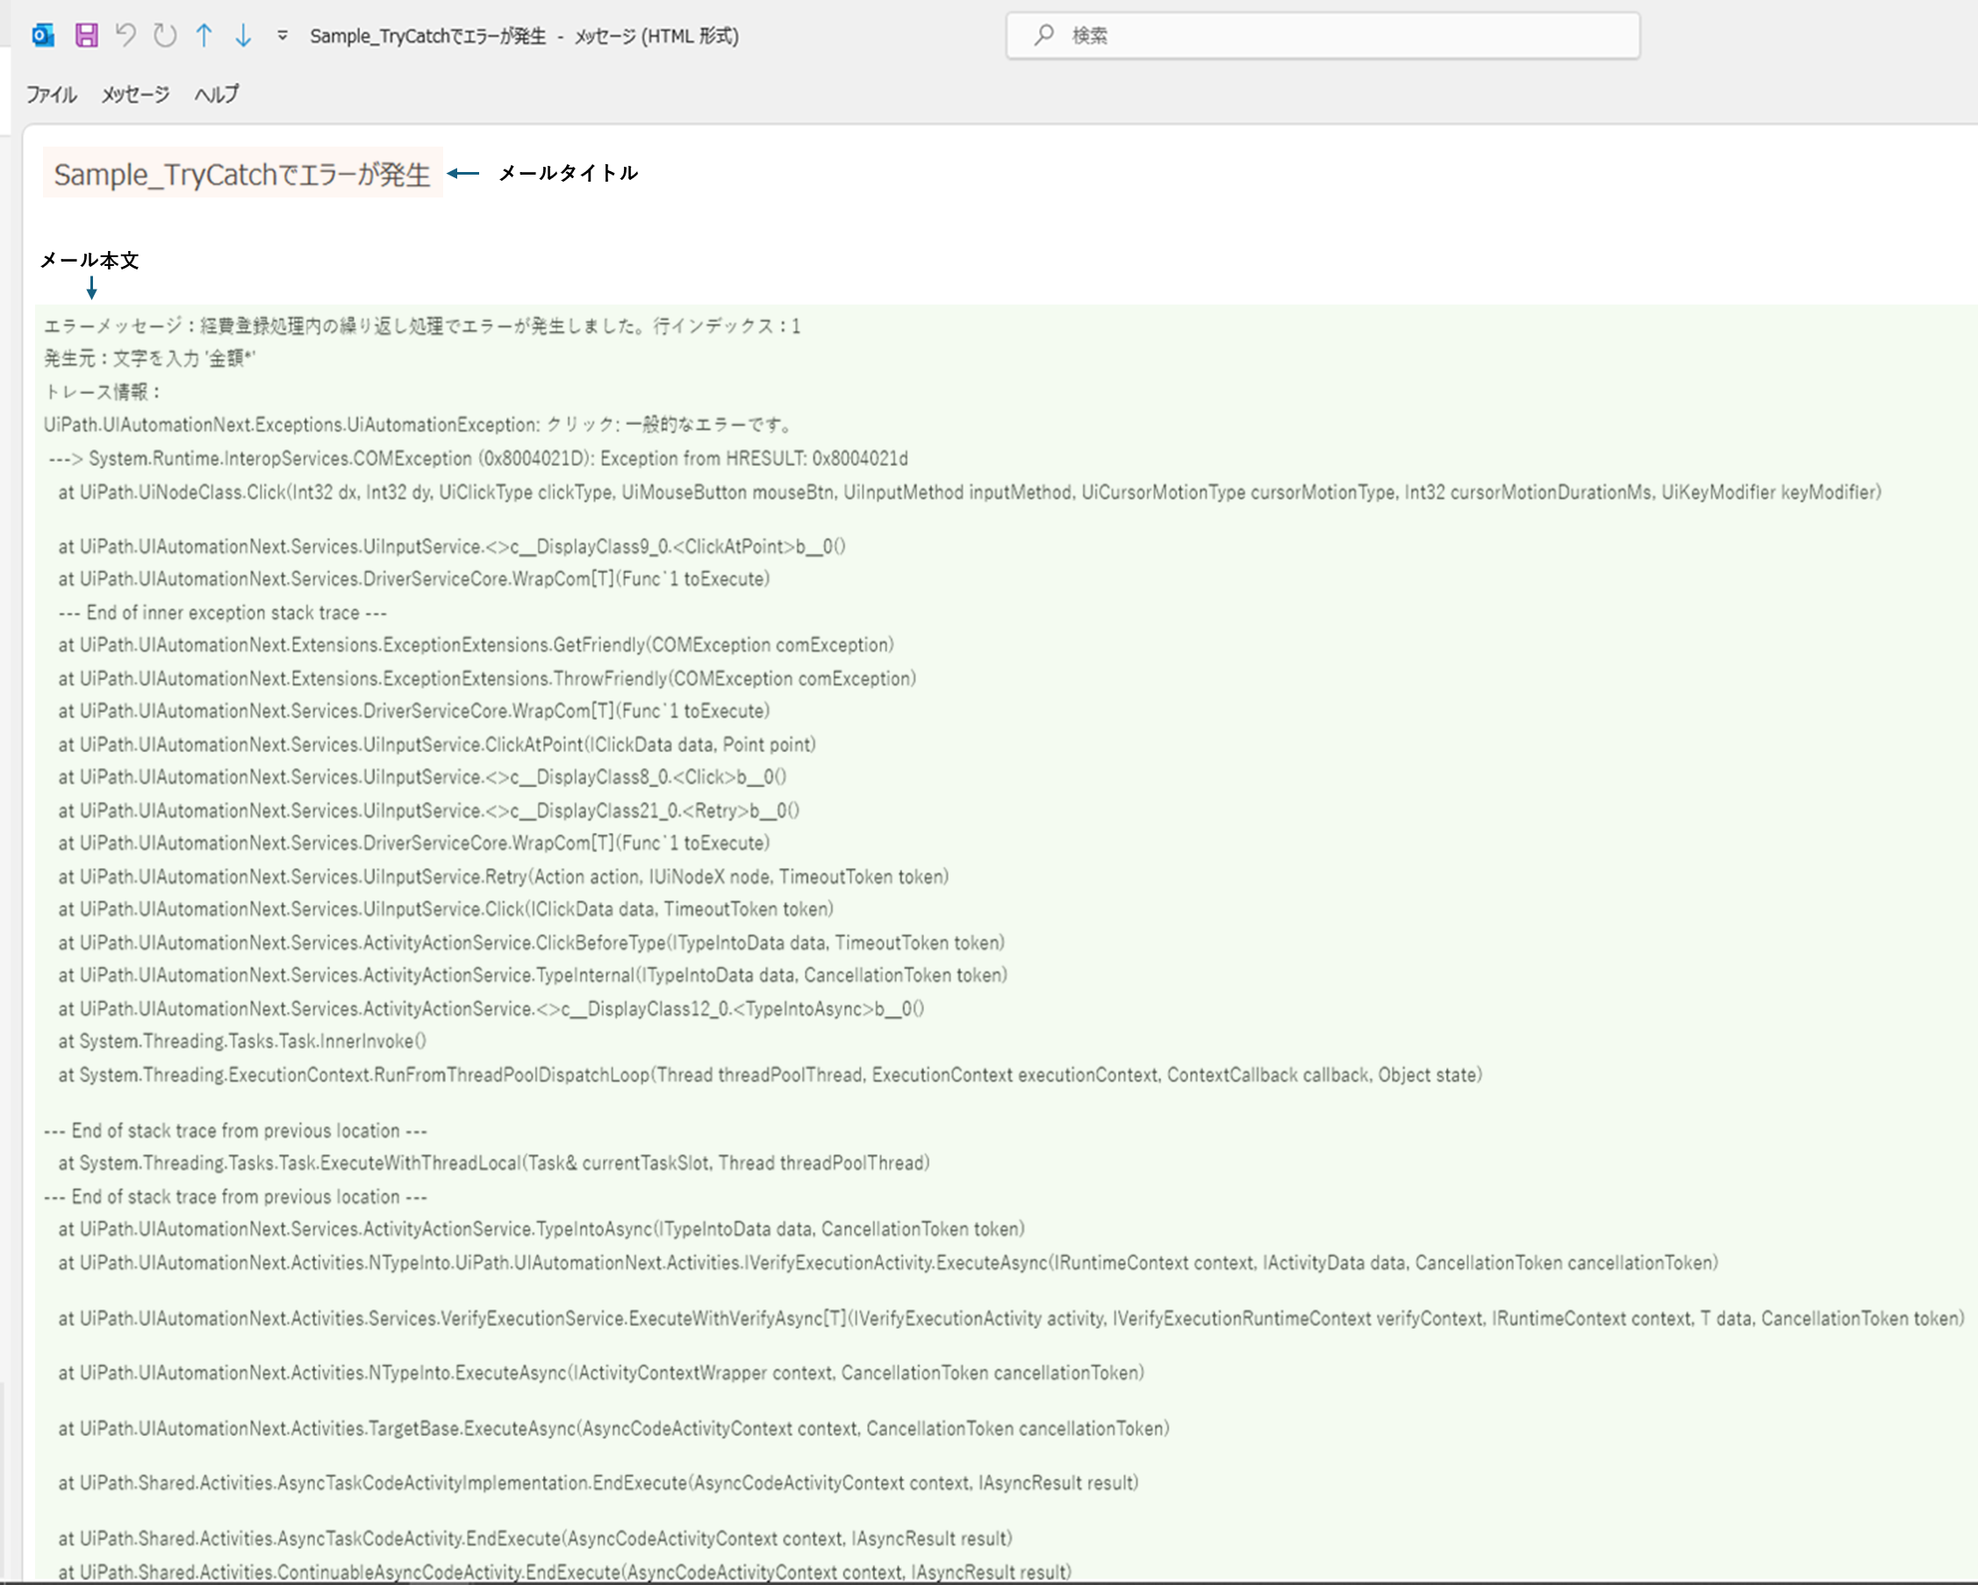The width and height of the screenshot is (1978, 1585).
Task: Expand the Quick Access Toolbar customize dropdown
Action: [283, 36]
